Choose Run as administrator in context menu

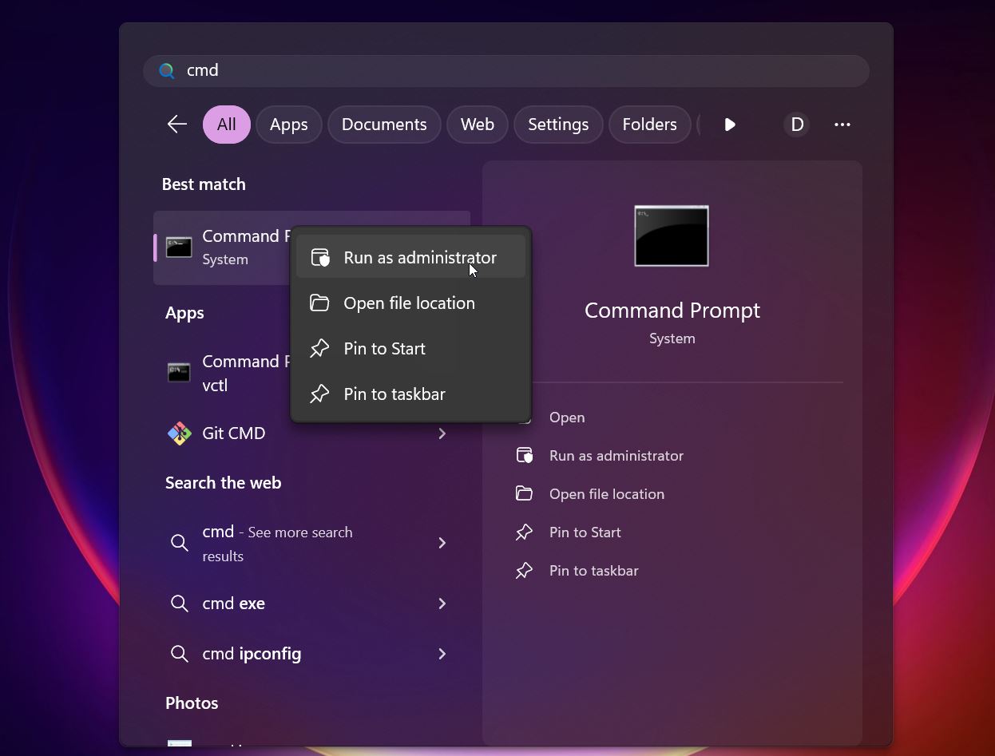[x=410, y=257]
